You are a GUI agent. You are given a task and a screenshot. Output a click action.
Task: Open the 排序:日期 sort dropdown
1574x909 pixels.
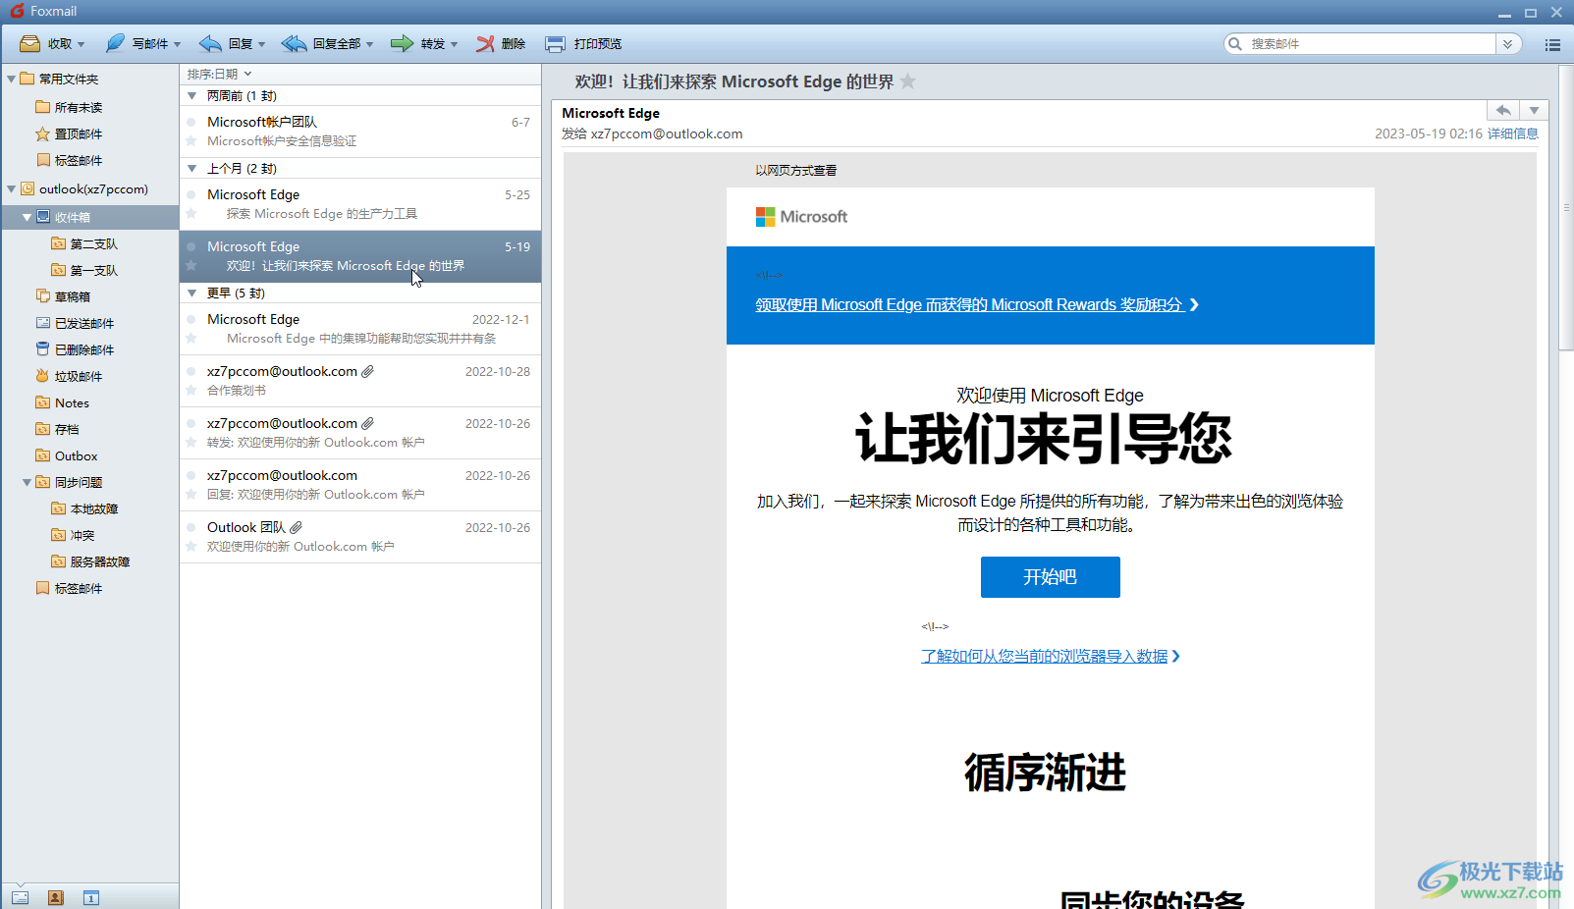[219, 74]
